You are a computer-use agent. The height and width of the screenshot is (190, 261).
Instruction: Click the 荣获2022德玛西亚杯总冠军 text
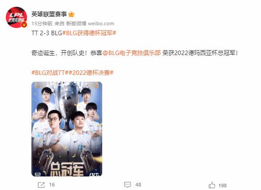pos(200,53)
